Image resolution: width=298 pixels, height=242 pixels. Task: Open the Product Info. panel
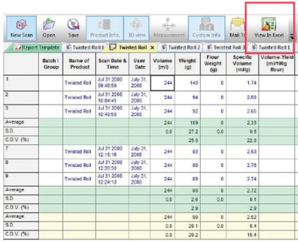coord(105,28)
